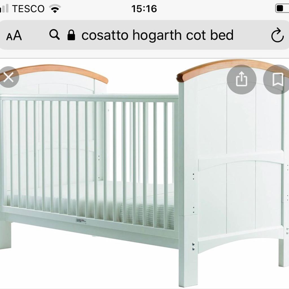Tap the 15:16 clock in status bar
The image size is (289, 289).
click(x=144, y=9)
